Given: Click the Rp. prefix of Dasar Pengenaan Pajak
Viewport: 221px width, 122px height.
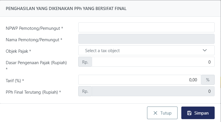Looking at the screenshot, I should 85,62.
